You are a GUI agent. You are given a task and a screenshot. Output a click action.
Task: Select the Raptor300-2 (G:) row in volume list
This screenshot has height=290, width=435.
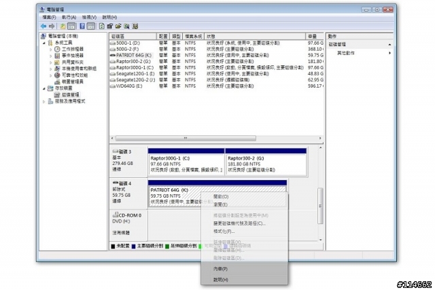pyautogui.click(x=216, y=61)
